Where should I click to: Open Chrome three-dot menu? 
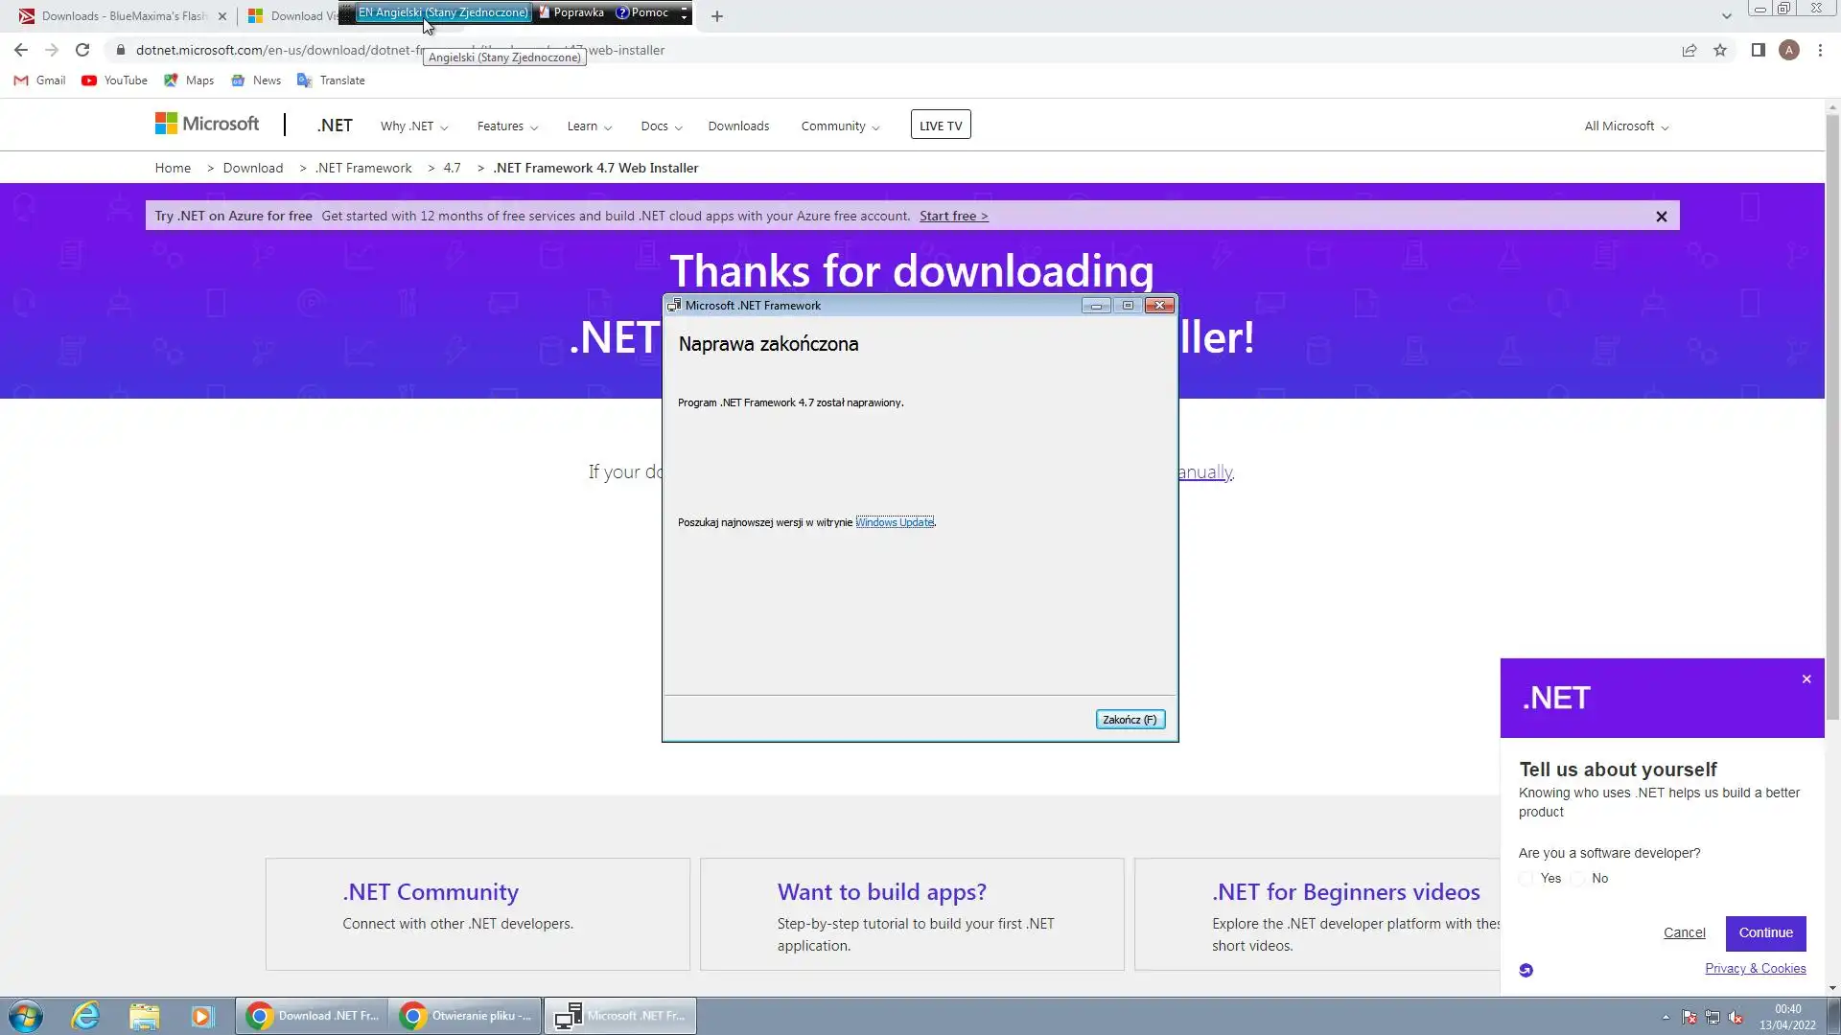click(x=1820, y=50)
